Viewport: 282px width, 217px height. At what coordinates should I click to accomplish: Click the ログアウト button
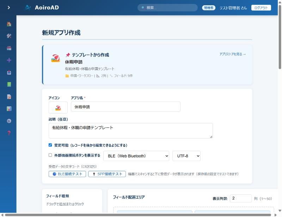261,8
